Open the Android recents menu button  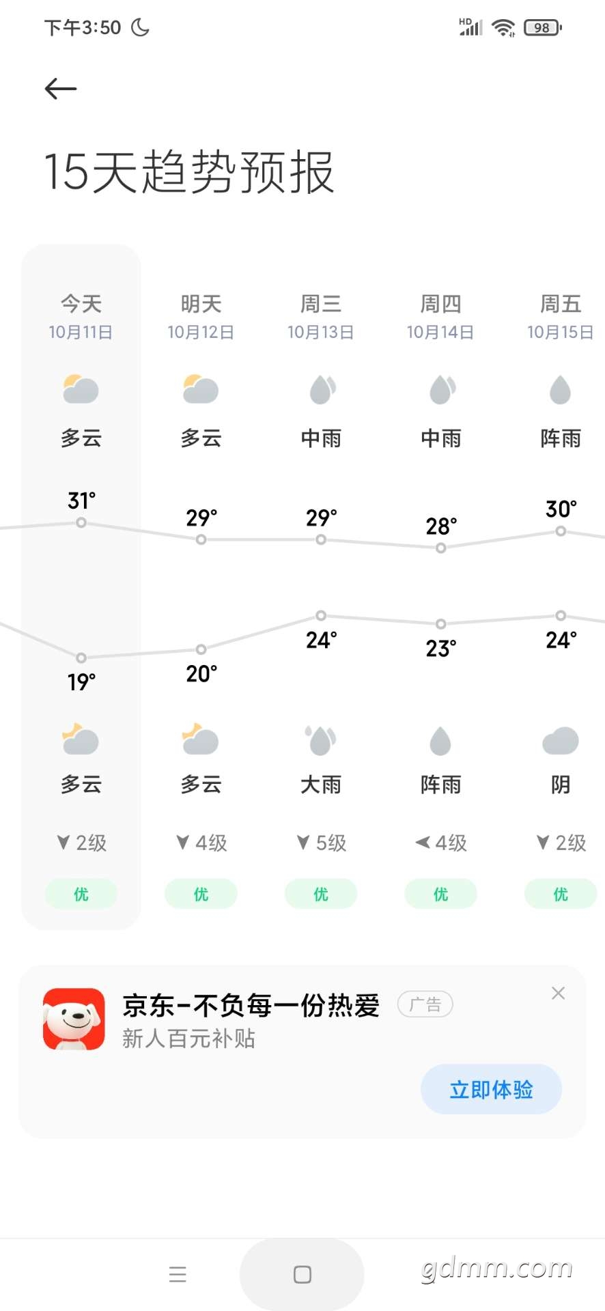[x=178, y=1274]
